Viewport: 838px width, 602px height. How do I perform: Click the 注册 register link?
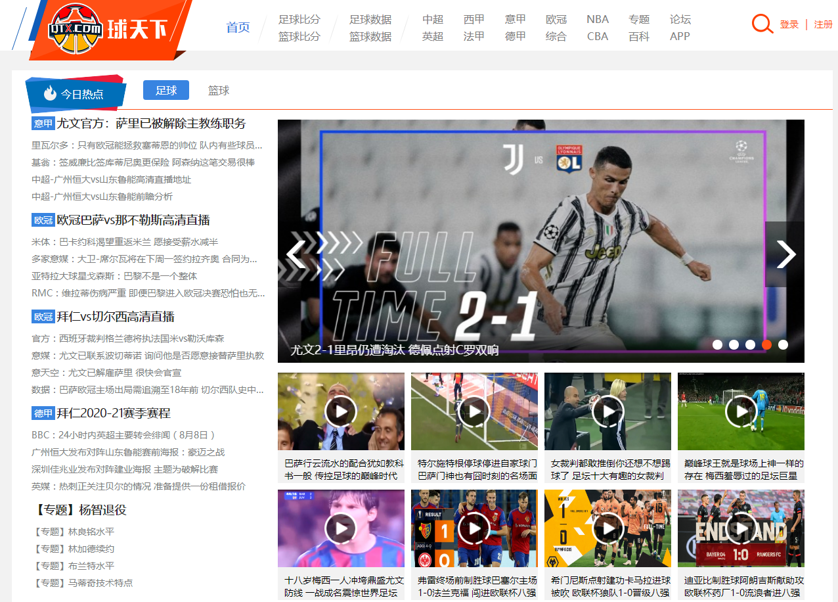coord(824,24)
